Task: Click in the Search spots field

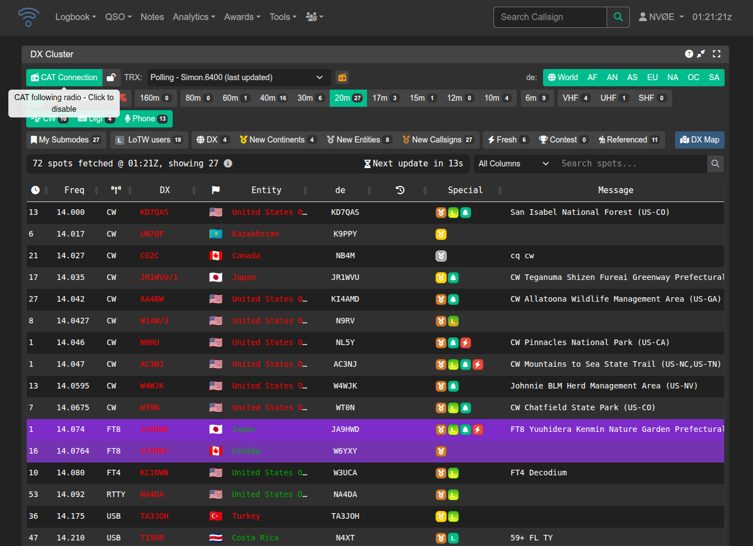Action: (x=630, y=164)
